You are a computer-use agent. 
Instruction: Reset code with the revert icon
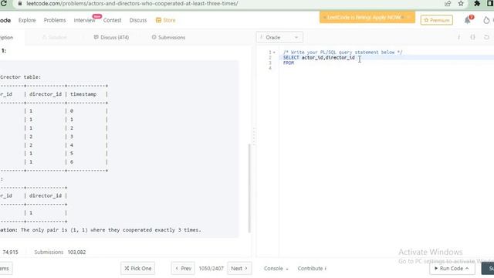486,37
